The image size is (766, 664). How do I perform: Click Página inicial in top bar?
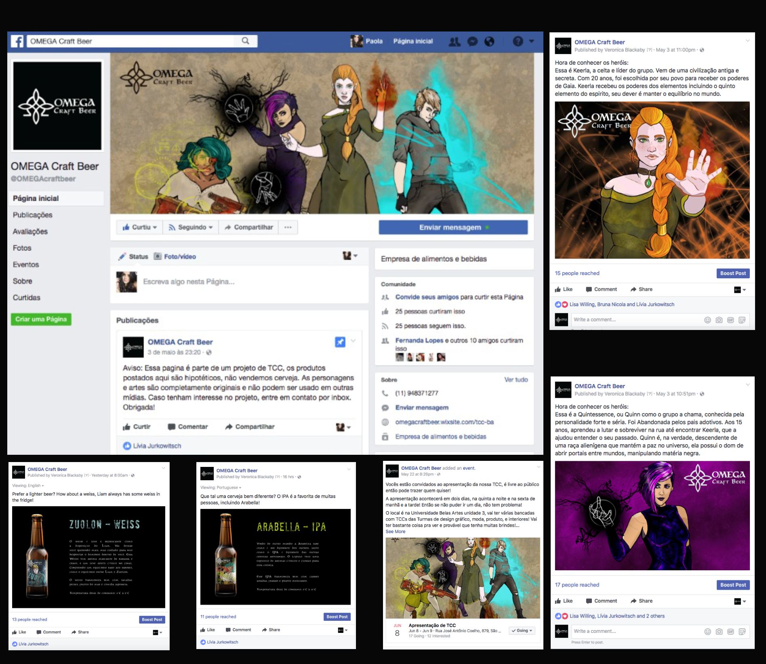point(413,41)
